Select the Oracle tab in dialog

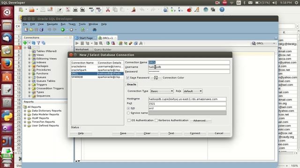(131, 84)
